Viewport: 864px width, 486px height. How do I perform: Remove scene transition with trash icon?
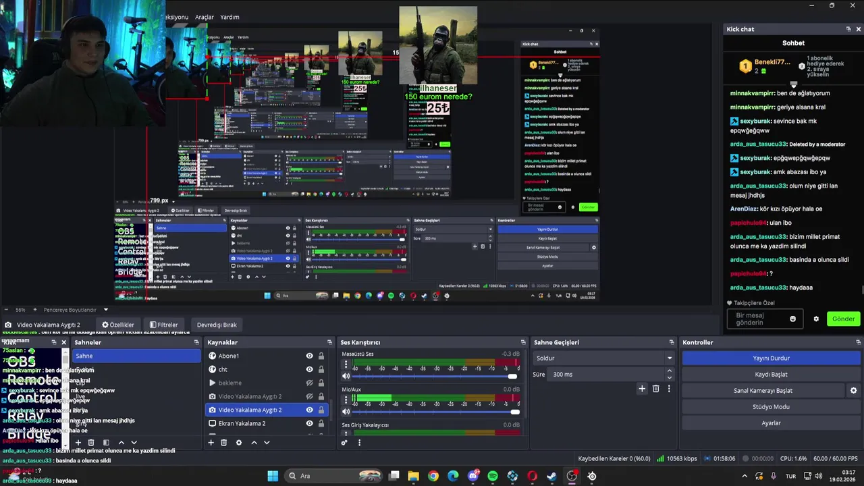tap(655, 389)
